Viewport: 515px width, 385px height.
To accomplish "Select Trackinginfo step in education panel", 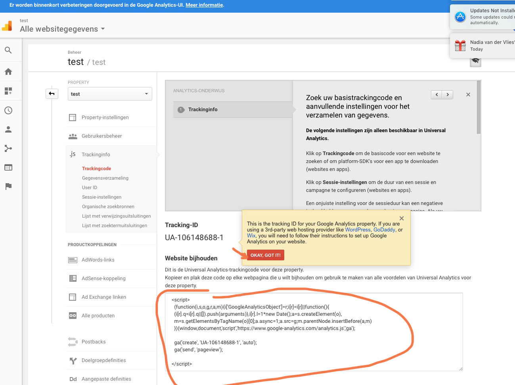I will [233, 110].
